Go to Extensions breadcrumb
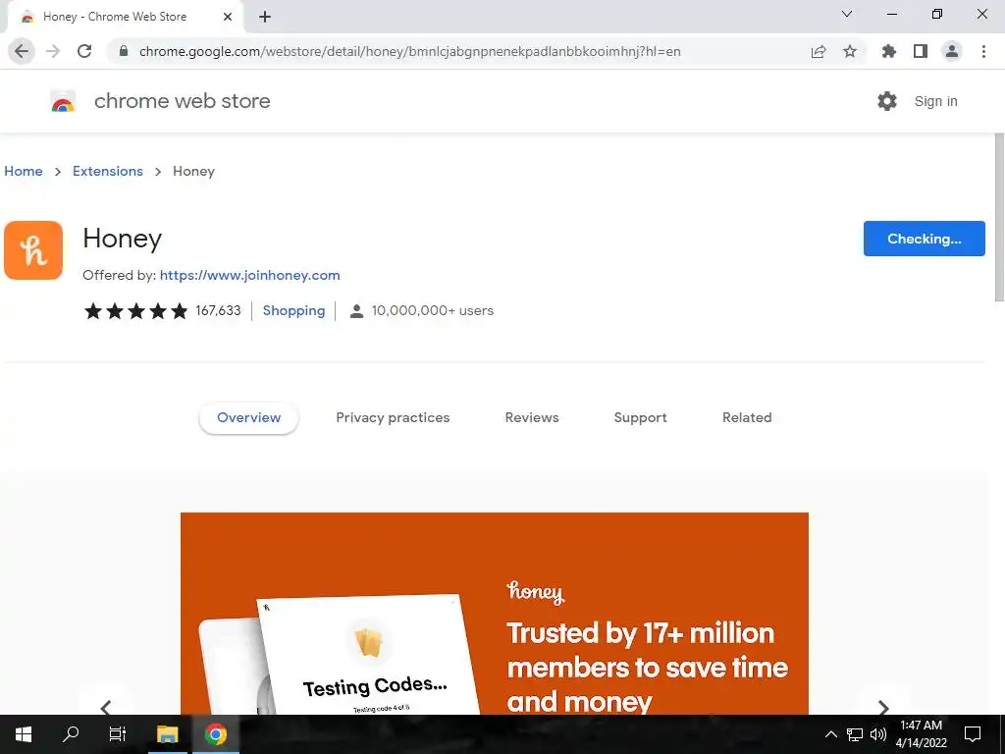The image size is (1005, 754). point(108,171)
